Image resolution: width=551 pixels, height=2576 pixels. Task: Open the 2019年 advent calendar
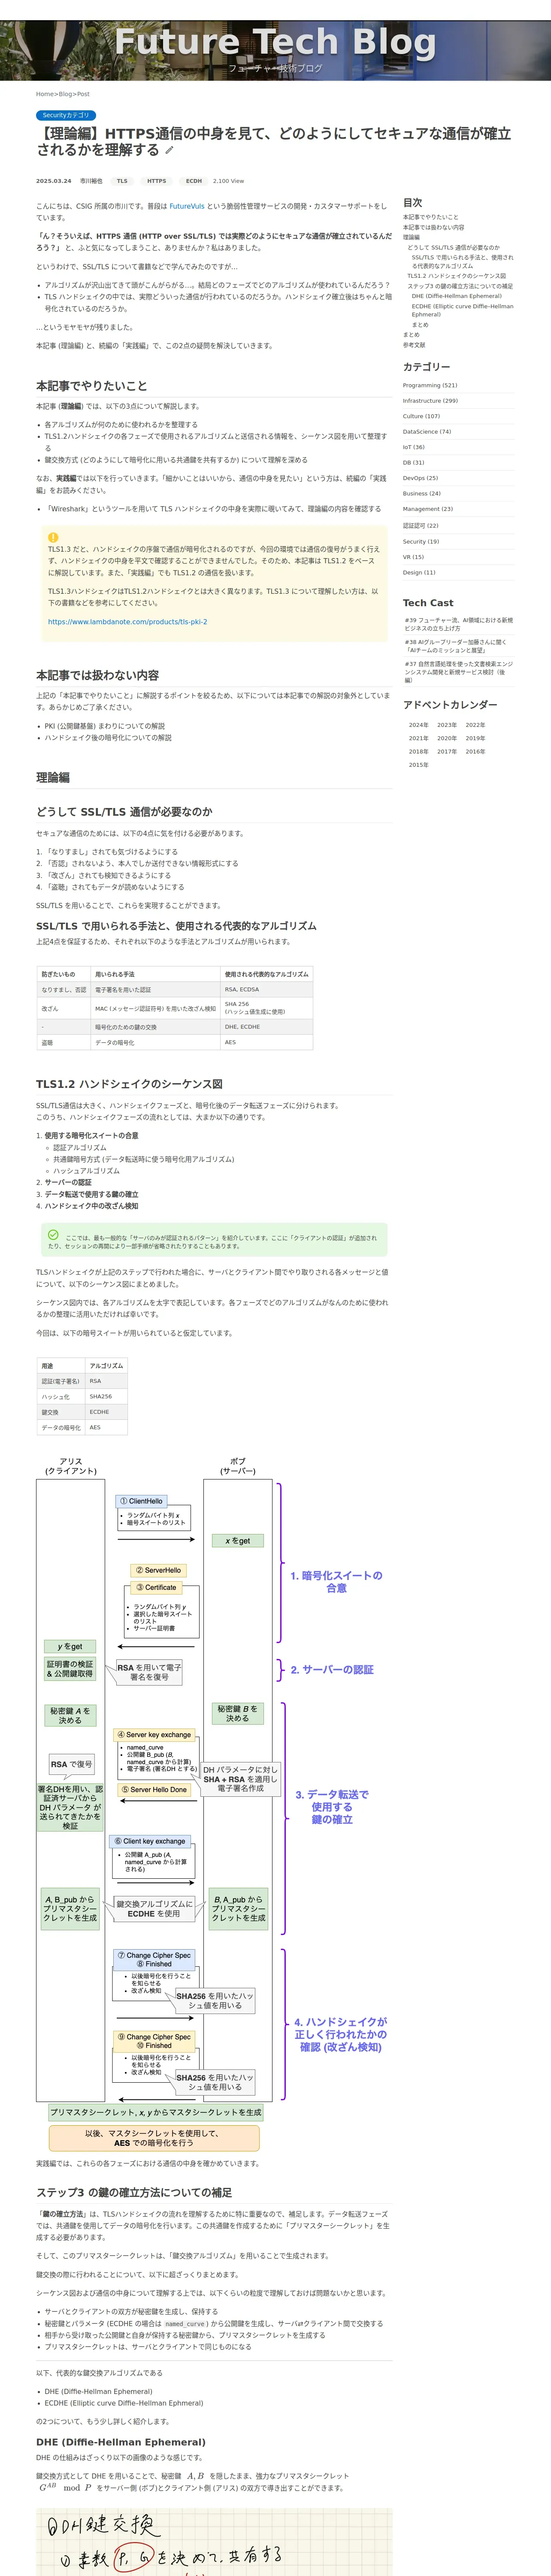475,738
